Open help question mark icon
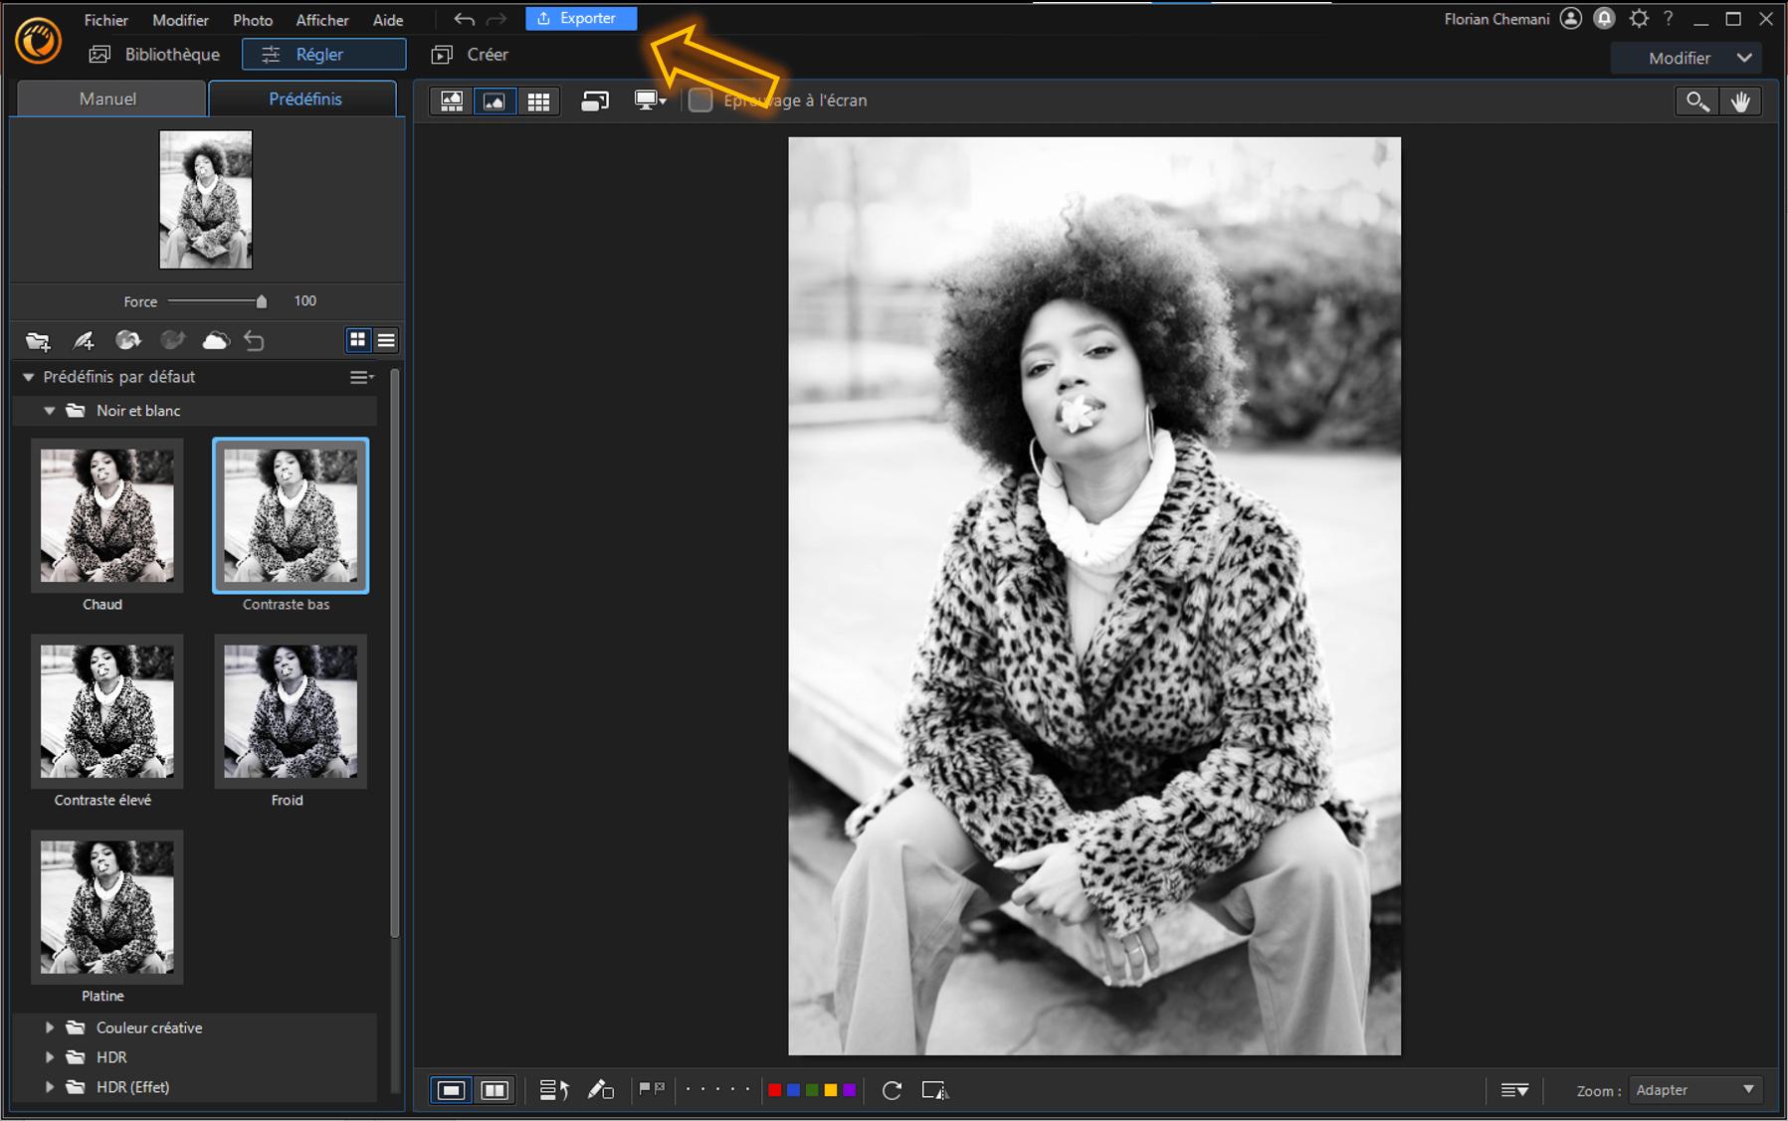The height and width of the screenshot is (1121, 1788). click(1669, 18)
